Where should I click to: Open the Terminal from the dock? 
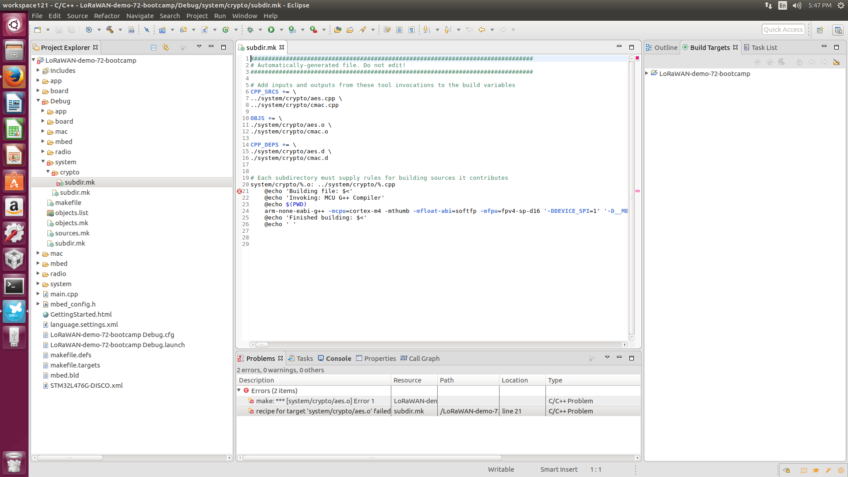click(14, 286)
